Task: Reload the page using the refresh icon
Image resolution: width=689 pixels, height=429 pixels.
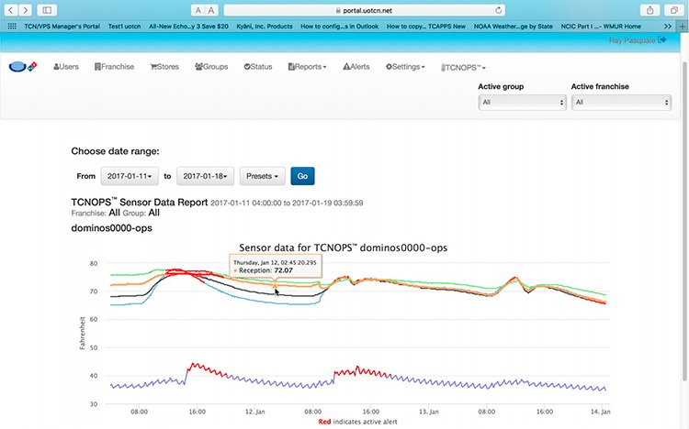Action: (498, 10)
